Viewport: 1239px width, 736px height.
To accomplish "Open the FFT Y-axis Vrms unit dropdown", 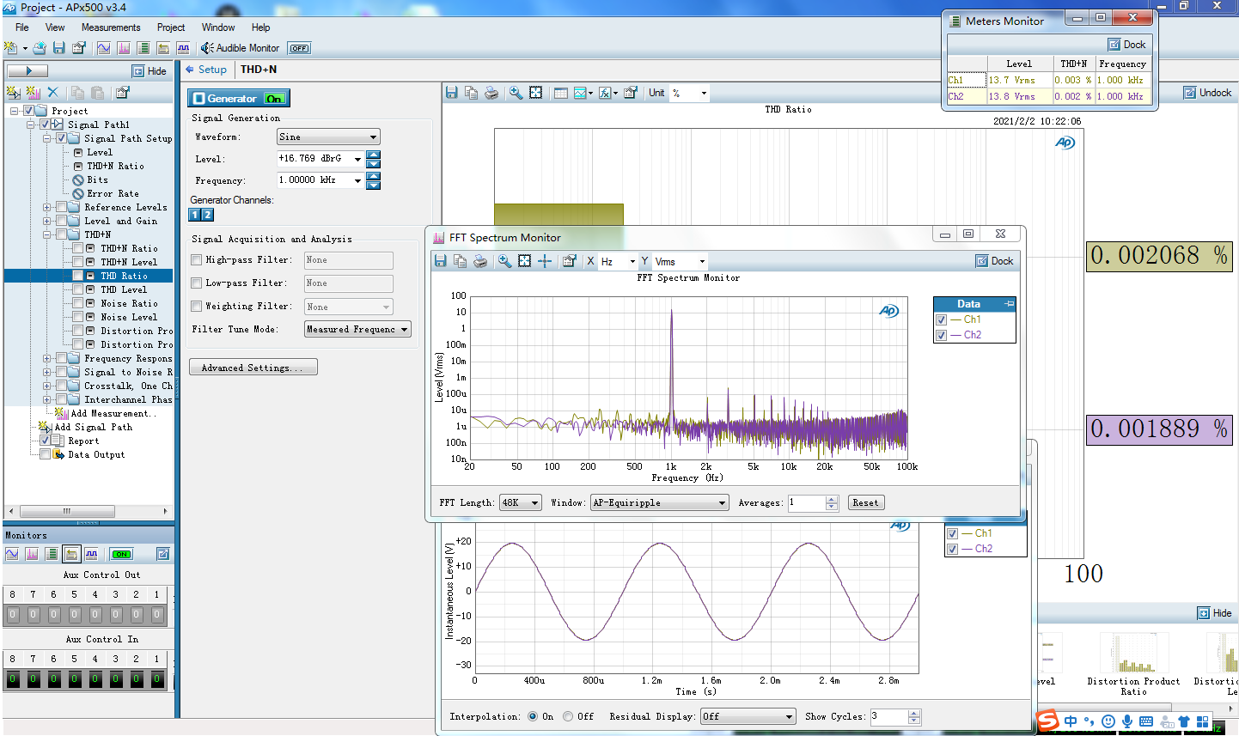I will point(680,261).
